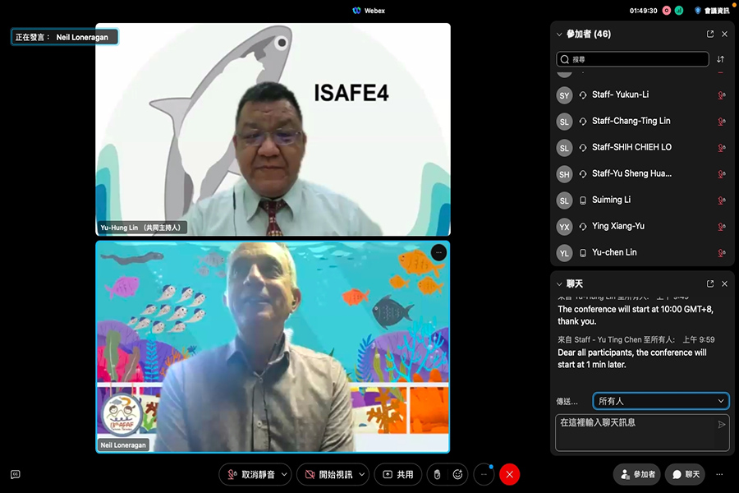Open meeting info (會議資訊)

tap(712, 11)
